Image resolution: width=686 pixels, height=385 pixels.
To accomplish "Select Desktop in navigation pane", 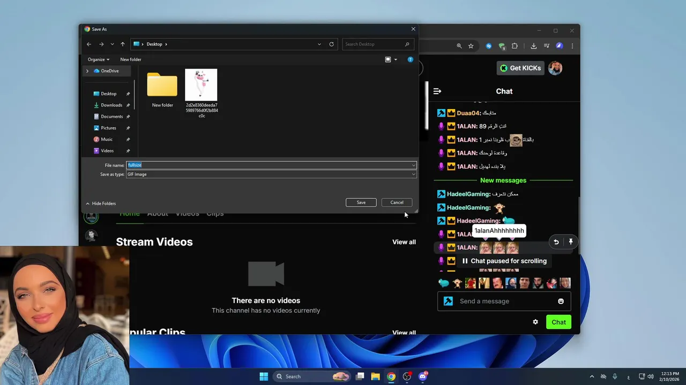I will 108,94.
